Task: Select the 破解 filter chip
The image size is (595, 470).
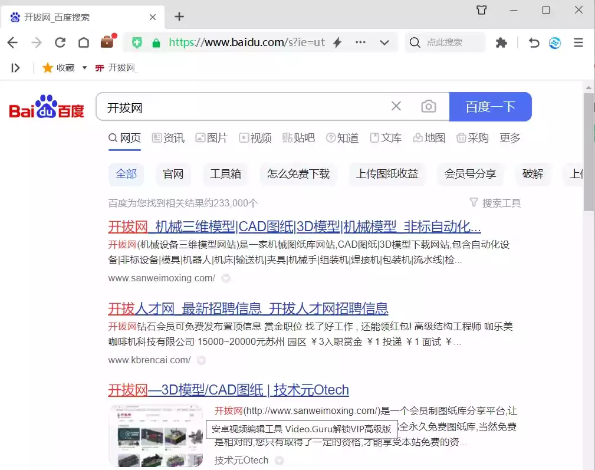Action: click(x=532, y=174)
